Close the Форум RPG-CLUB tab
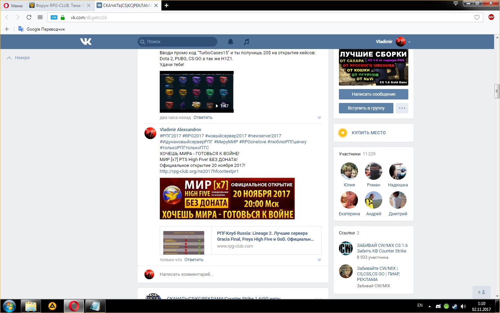 point(89,6)
